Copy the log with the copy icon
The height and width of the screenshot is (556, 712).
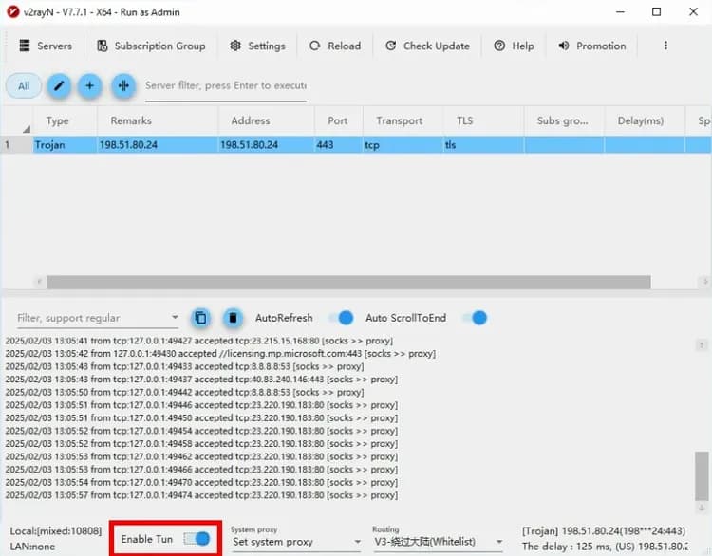200,318
